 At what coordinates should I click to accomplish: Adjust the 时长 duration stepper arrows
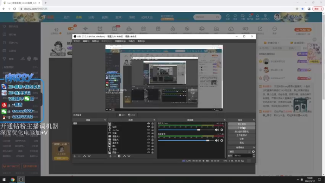pos(253,156)
